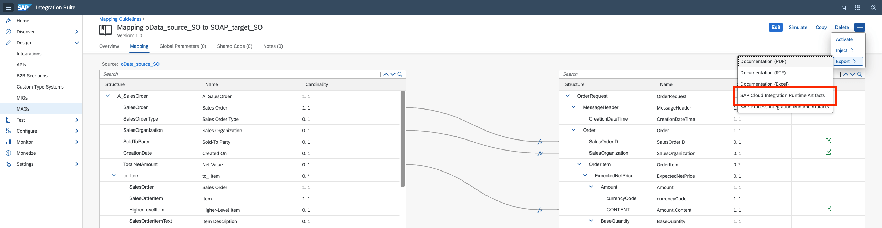Open the Inject submenu
This screenshot has width=882, height=228.
pos(845,50)
